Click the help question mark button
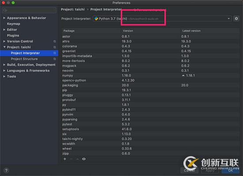243x176 pixels. click(x=6, y=170)
